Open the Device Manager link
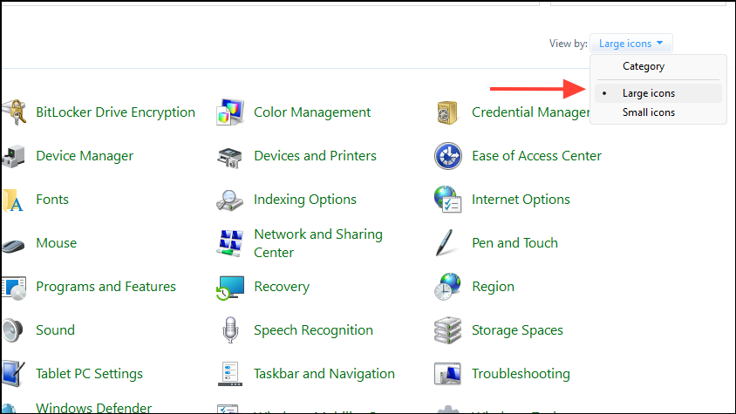 pos(85,156)
